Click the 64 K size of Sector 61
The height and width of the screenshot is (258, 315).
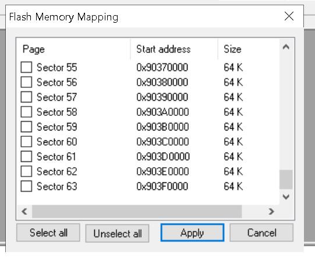point(233,157)
